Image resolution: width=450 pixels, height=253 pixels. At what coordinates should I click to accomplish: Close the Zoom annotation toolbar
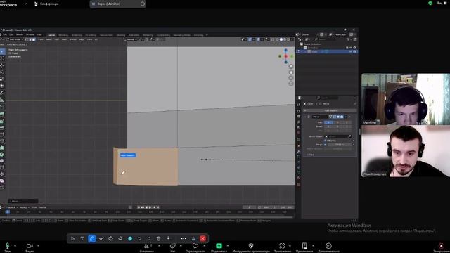203,238
